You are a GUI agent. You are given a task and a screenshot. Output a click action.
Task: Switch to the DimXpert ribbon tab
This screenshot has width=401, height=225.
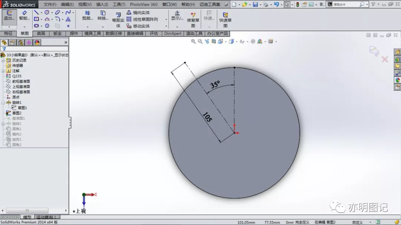coord(173,33)
